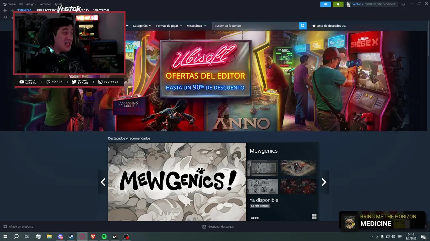Open the Productos menu
The width and height of the screenshot is (430, 241).
coord(45,4)
